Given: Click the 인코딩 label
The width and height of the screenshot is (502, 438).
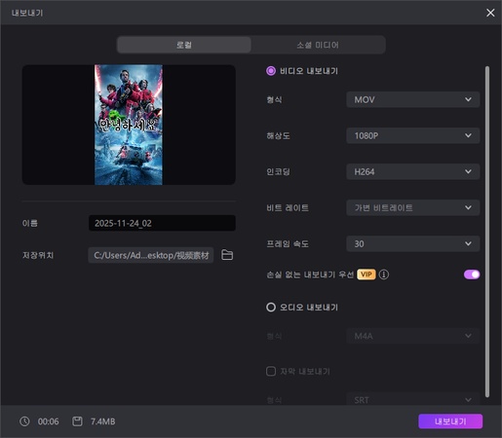Looking at the screenshot, I should coord(278,171).
